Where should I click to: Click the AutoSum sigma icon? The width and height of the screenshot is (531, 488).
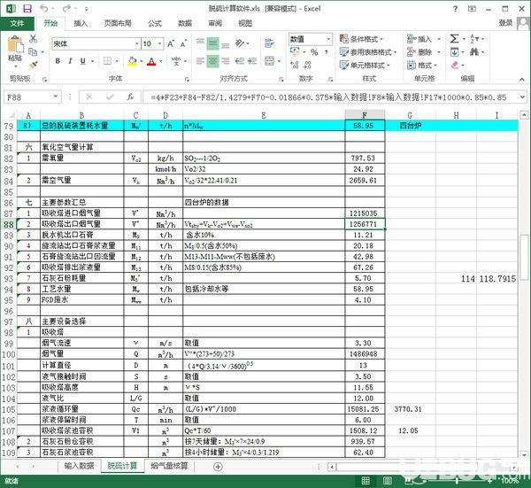coord(454,39)
